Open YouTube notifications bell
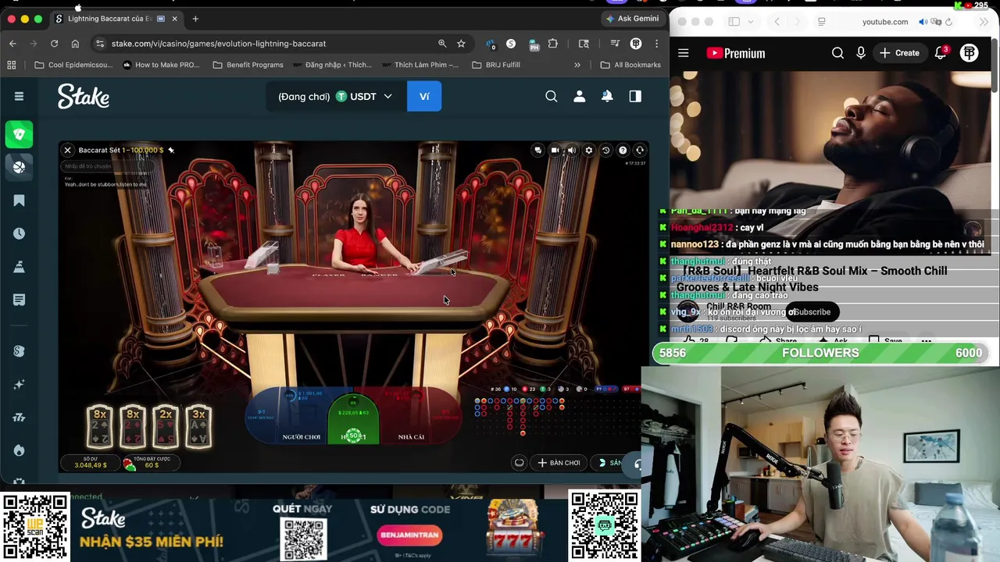The height and width of the screenshot is (562, 1000). 941,53
